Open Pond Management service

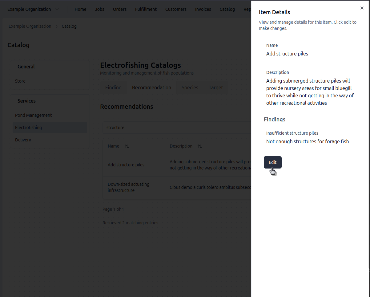34,115
